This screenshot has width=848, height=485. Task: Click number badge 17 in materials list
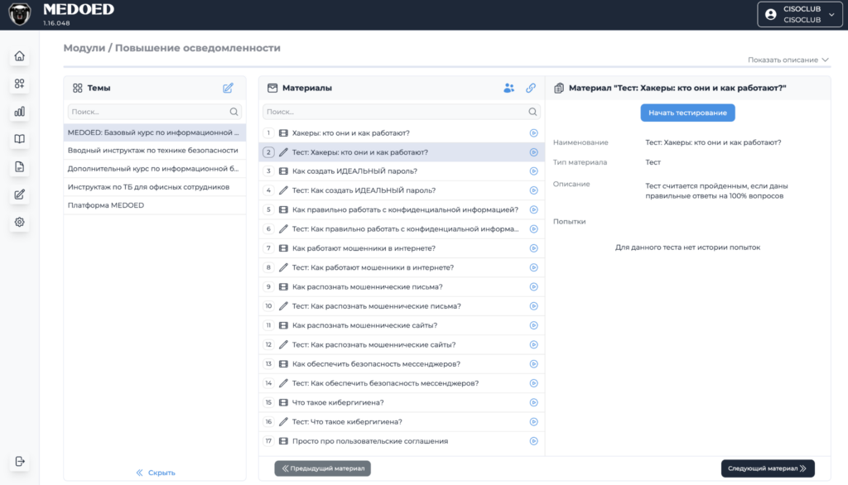click(x=268, y=441)
